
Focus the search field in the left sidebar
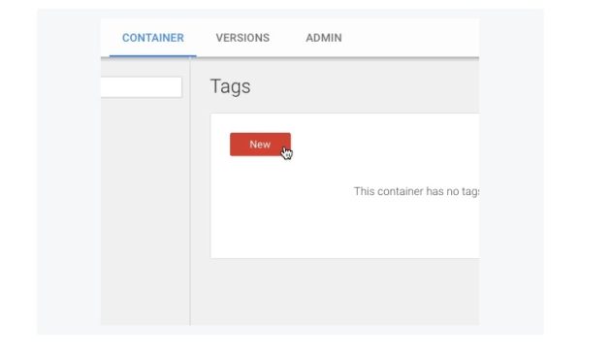point(141,87)
